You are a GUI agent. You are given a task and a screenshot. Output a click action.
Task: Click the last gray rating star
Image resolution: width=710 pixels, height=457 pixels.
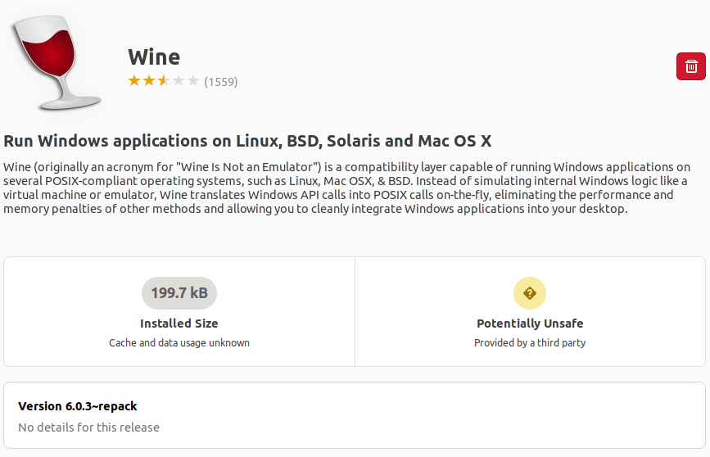pyautogui.click(x=193, y=81)
